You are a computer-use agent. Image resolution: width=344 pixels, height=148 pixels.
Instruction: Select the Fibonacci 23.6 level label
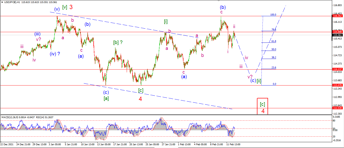click(274, 68)
